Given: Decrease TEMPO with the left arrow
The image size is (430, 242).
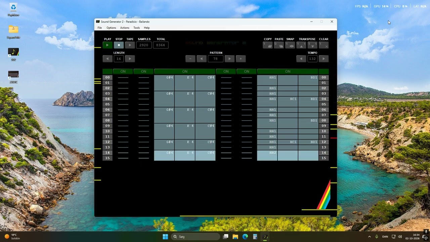Looking at the screenshot, I should pyautogui.click(x=301, y=59).
